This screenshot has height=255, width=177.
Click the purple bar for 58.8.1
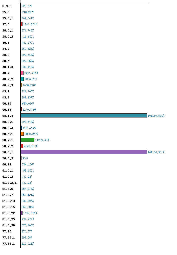click(x=83, y=152)
